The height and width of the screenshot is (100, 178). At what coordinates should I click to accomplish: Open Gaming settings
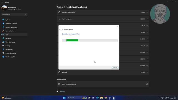point(14,46)
